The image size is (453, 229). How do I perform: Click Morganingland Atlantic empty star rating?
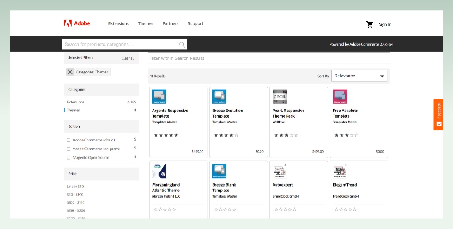coord(165,210)
